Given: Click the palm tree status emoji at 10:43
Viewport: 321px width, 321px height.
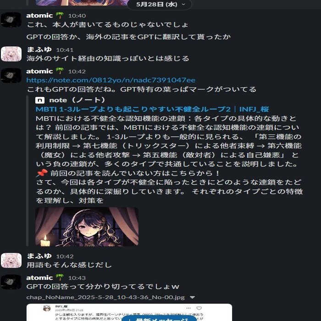Looking at the screenshot, I should click(60, 277).
